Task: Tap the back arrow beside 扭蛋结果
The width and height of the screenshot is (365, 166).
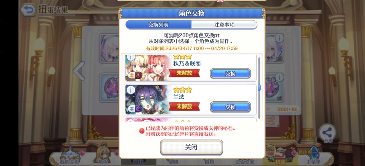Action: [28, 9]
